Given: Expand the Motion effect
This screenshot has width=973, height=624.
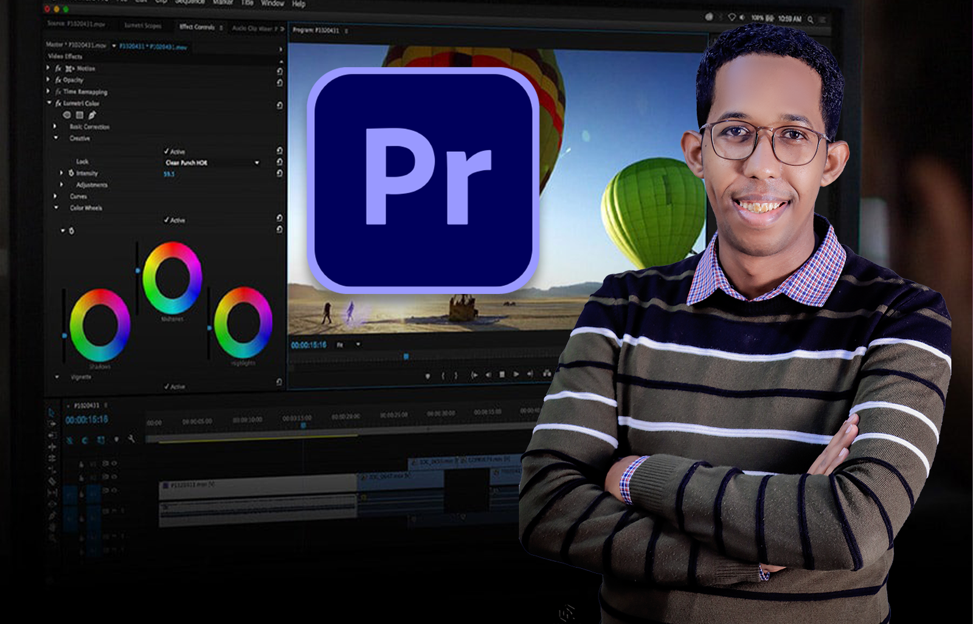Looking at the screenshot, I should coord(48,68).
